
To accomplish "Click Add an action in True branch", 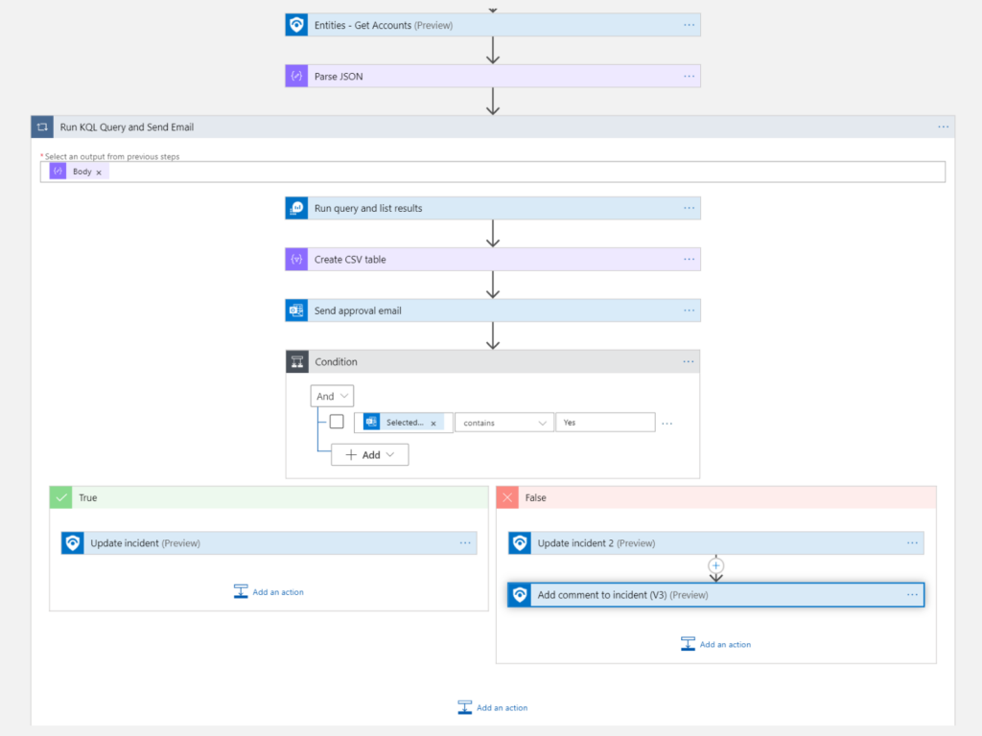I will click(x=269, y=592).
